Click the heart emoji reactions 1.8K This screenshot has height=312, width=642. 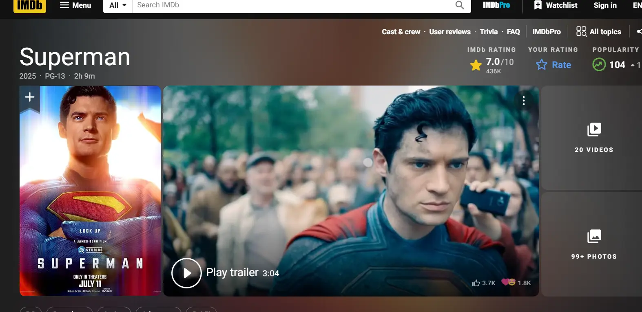(516, 282)
